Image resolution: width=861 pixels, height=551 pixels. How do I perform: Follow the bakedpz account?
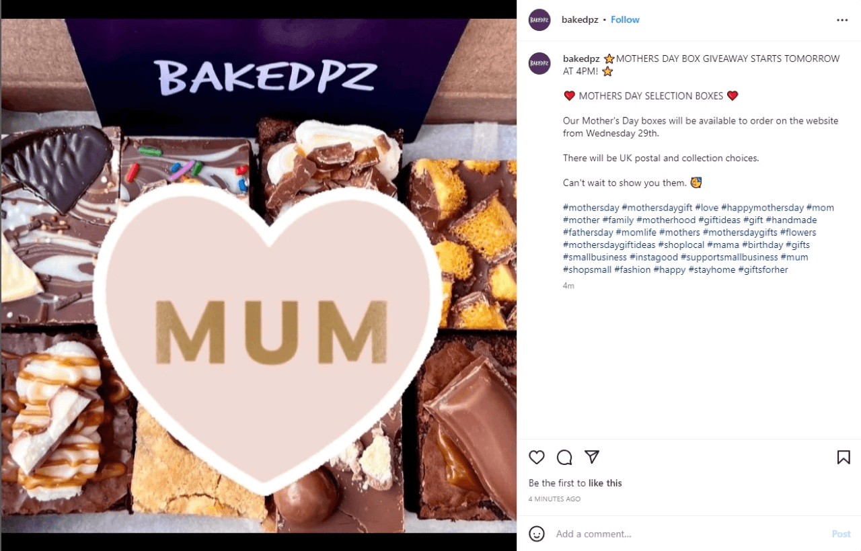(625, 20)
